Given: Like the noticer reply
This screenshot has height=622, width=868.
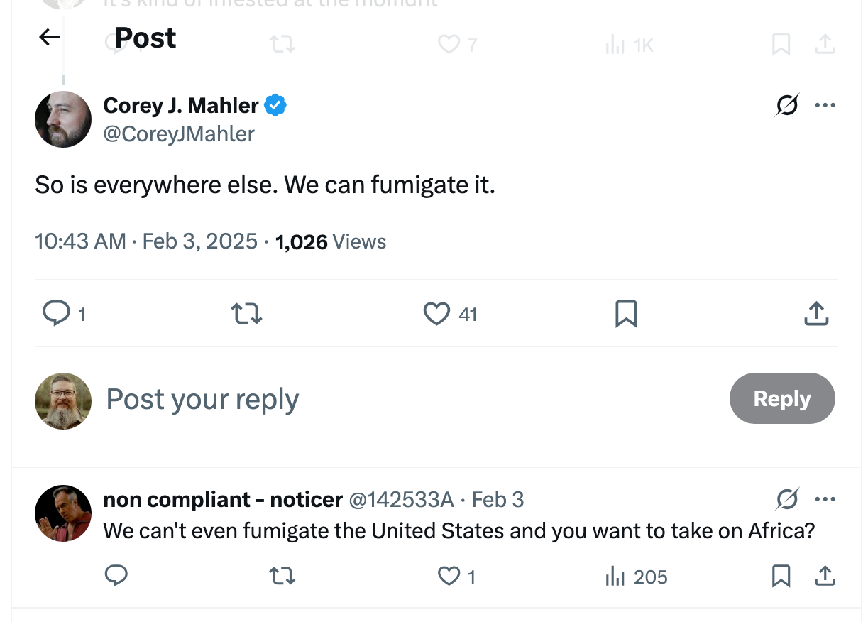Looking at the screenshot, I should coord(448,577).
